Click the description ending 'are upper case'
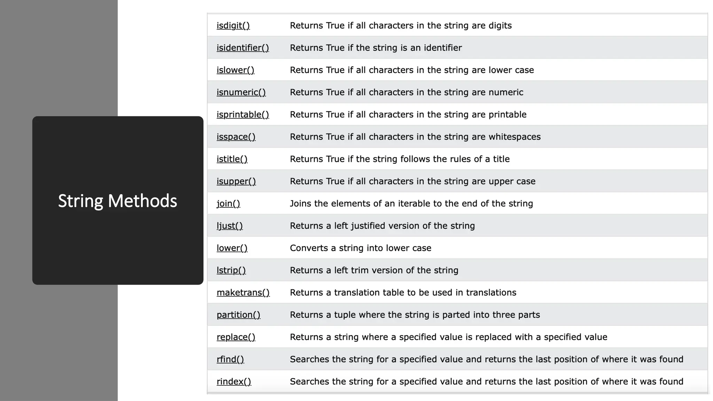Screen dimensions: 713x401 [413, 181]
